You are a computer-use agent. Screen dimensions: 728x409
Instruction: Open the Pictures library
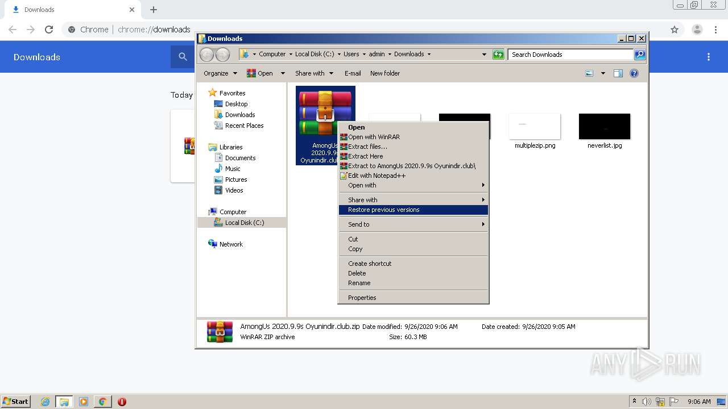[236, 180]
